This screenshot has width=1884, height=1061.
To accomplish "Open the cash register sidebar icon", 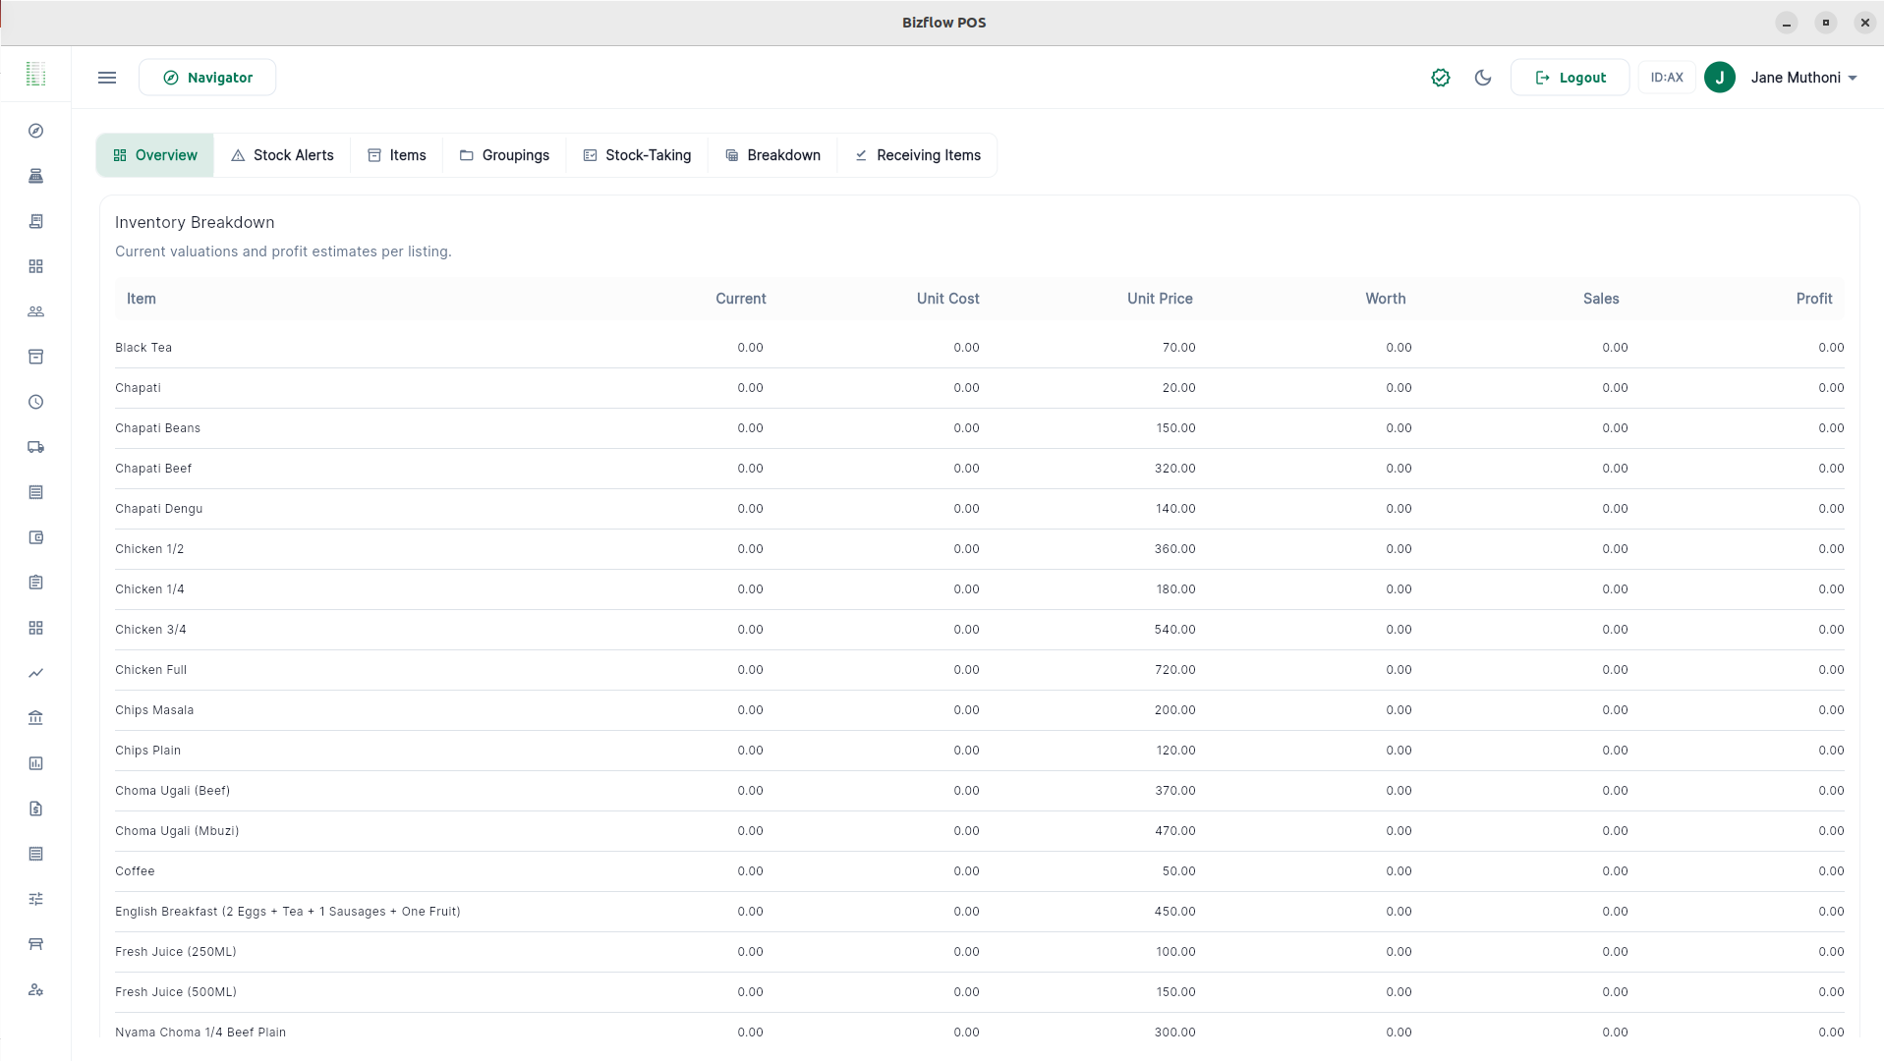I will 35,176.
